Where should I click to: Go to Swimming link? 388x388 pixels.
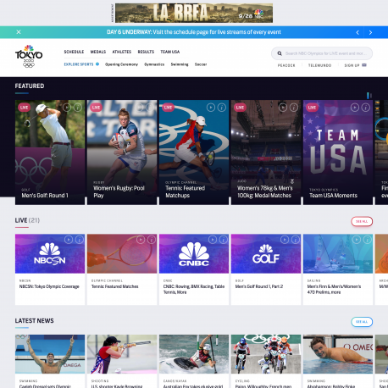tap(180, 64)
